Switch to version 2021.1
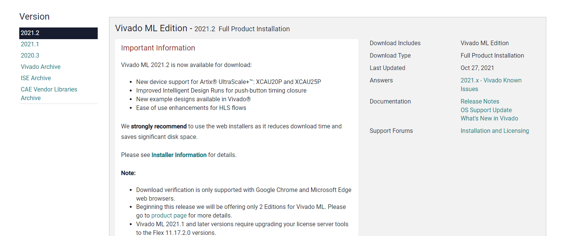Viewport: 567px width, 236px height. pos(30,44)
